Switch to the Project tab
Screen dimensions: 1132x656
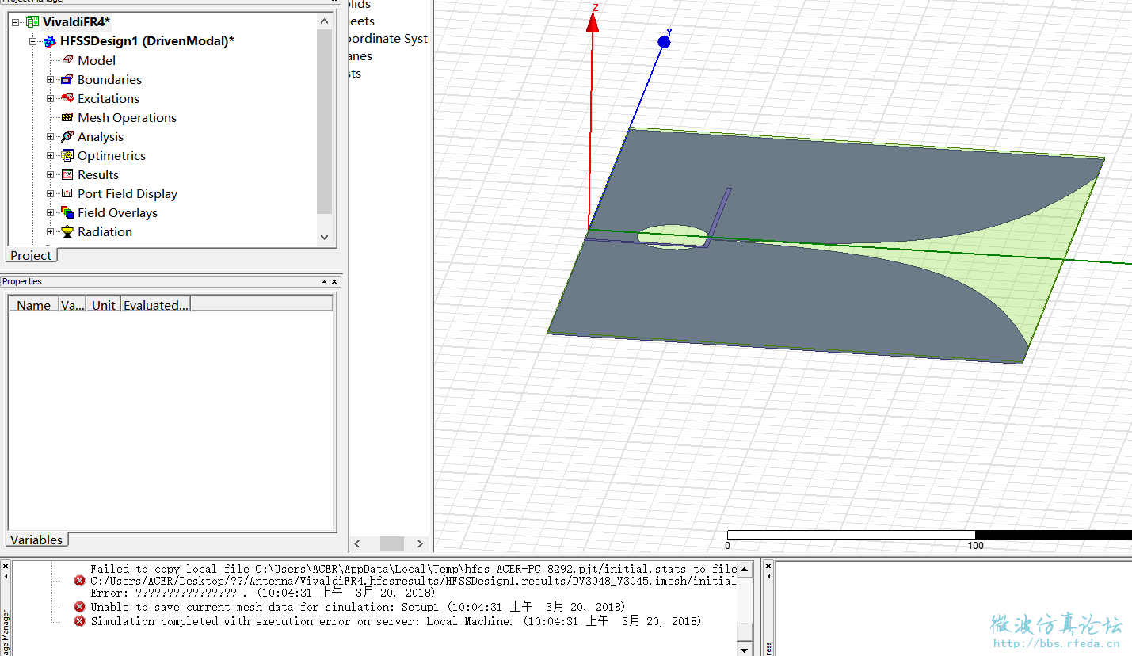tap(32, 255)
